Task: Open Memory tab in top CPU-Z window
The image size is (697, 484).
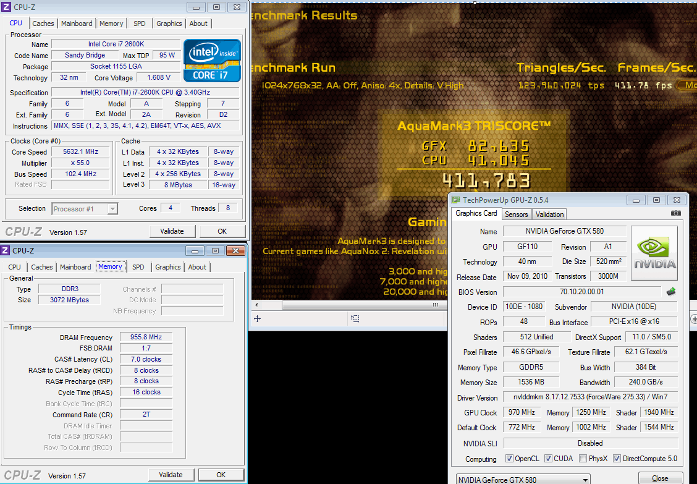Action: 111,23
